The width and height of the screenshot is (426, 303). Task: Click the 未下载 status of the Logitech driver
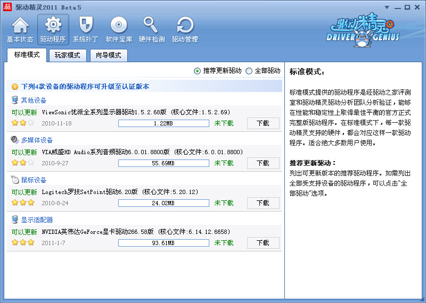[224, 203]
